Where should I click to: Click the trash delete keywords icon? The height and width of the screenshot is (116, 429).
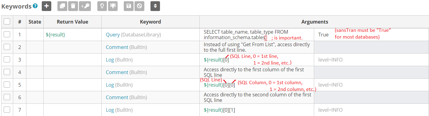point(73,6)
